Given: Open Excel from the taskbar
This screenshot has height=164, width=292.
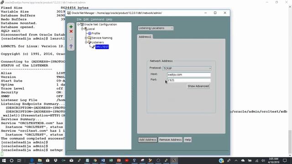Looking at the screenshot, I should click(x=111, y=160).
